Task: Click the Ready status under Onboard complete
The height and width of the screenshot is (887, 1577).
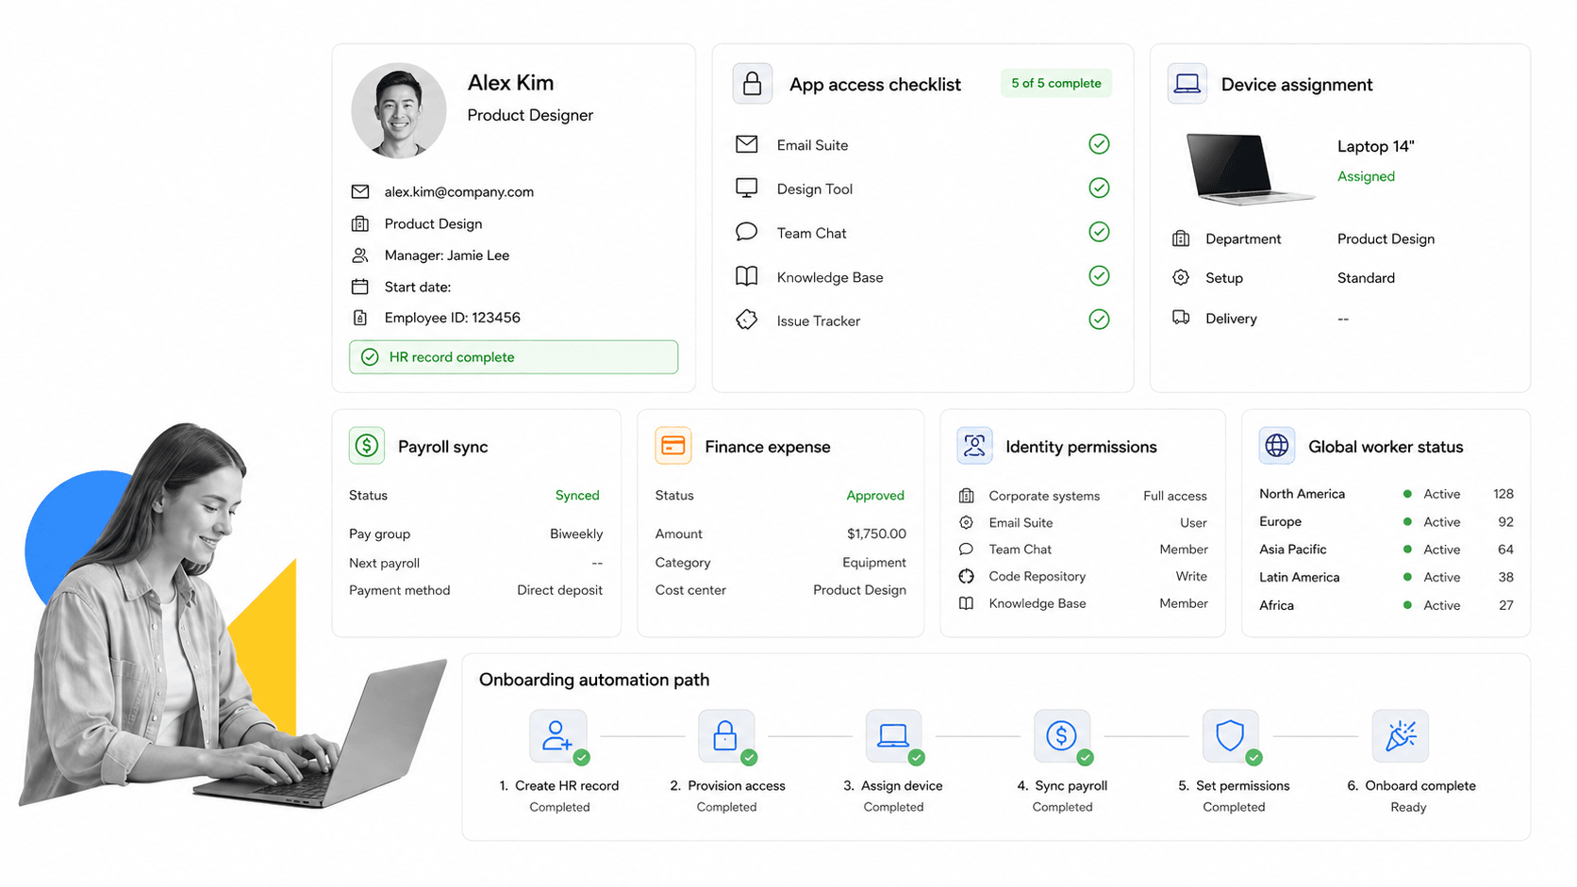Action: coord(1408,807)
